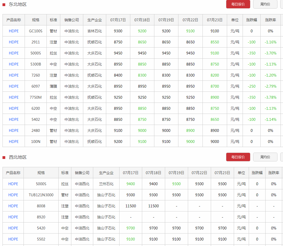Open HDPE link in GC100S row
The height and width of the screenshot is (246, 283).
click(x=14, y=31)
